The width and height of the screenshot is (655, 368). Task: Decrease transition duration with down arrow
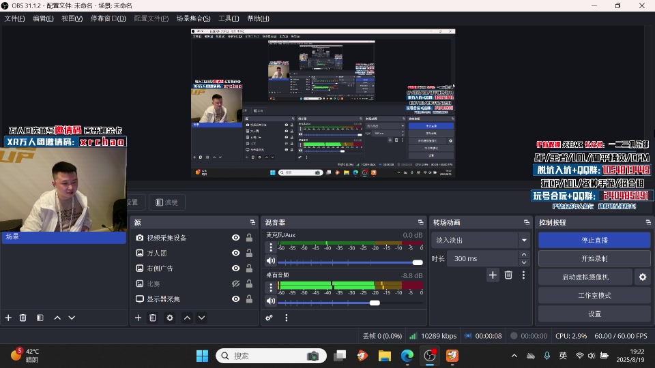pos(524,263)
